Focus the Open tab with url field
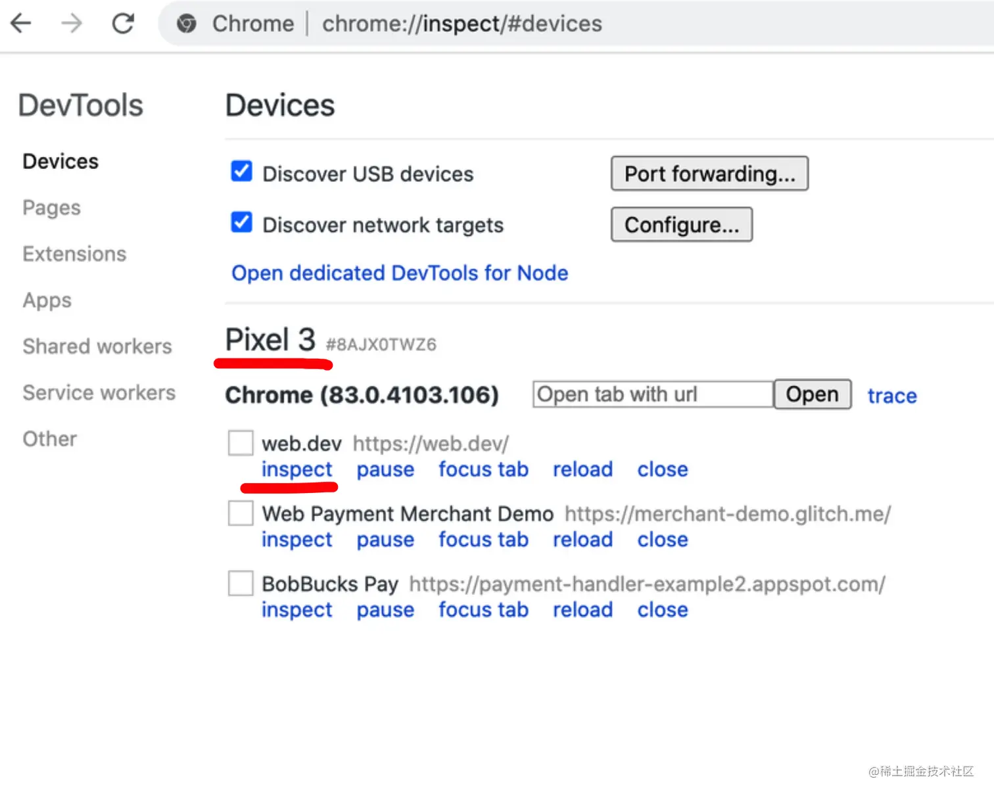 (x=652, y=394)
